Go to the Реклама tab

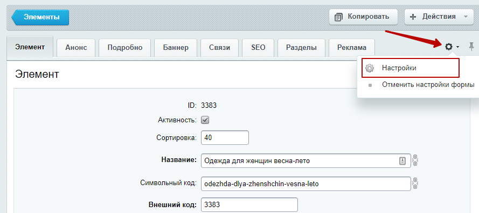click(352, 48)
